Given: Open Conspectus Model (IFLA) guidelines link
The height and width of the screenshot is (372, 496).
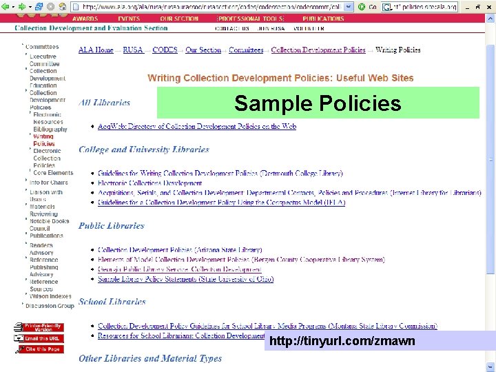Looking at the screenshot, I should tap(221, 203).
